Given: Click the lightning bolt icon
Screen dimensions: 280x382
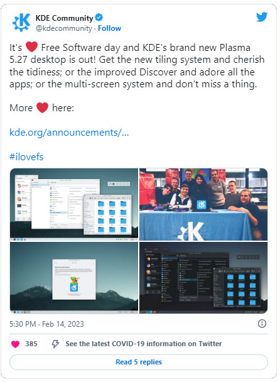Looking at the screenshot, I should [55, 344].
